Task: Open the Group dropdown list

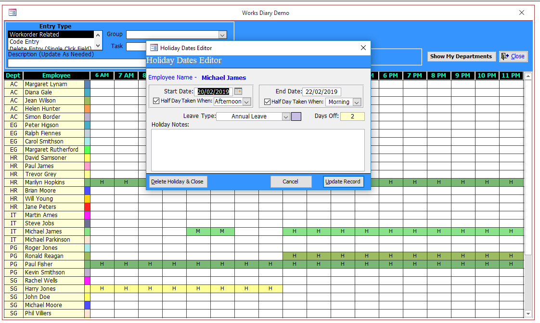Action: tap(222, 35)
